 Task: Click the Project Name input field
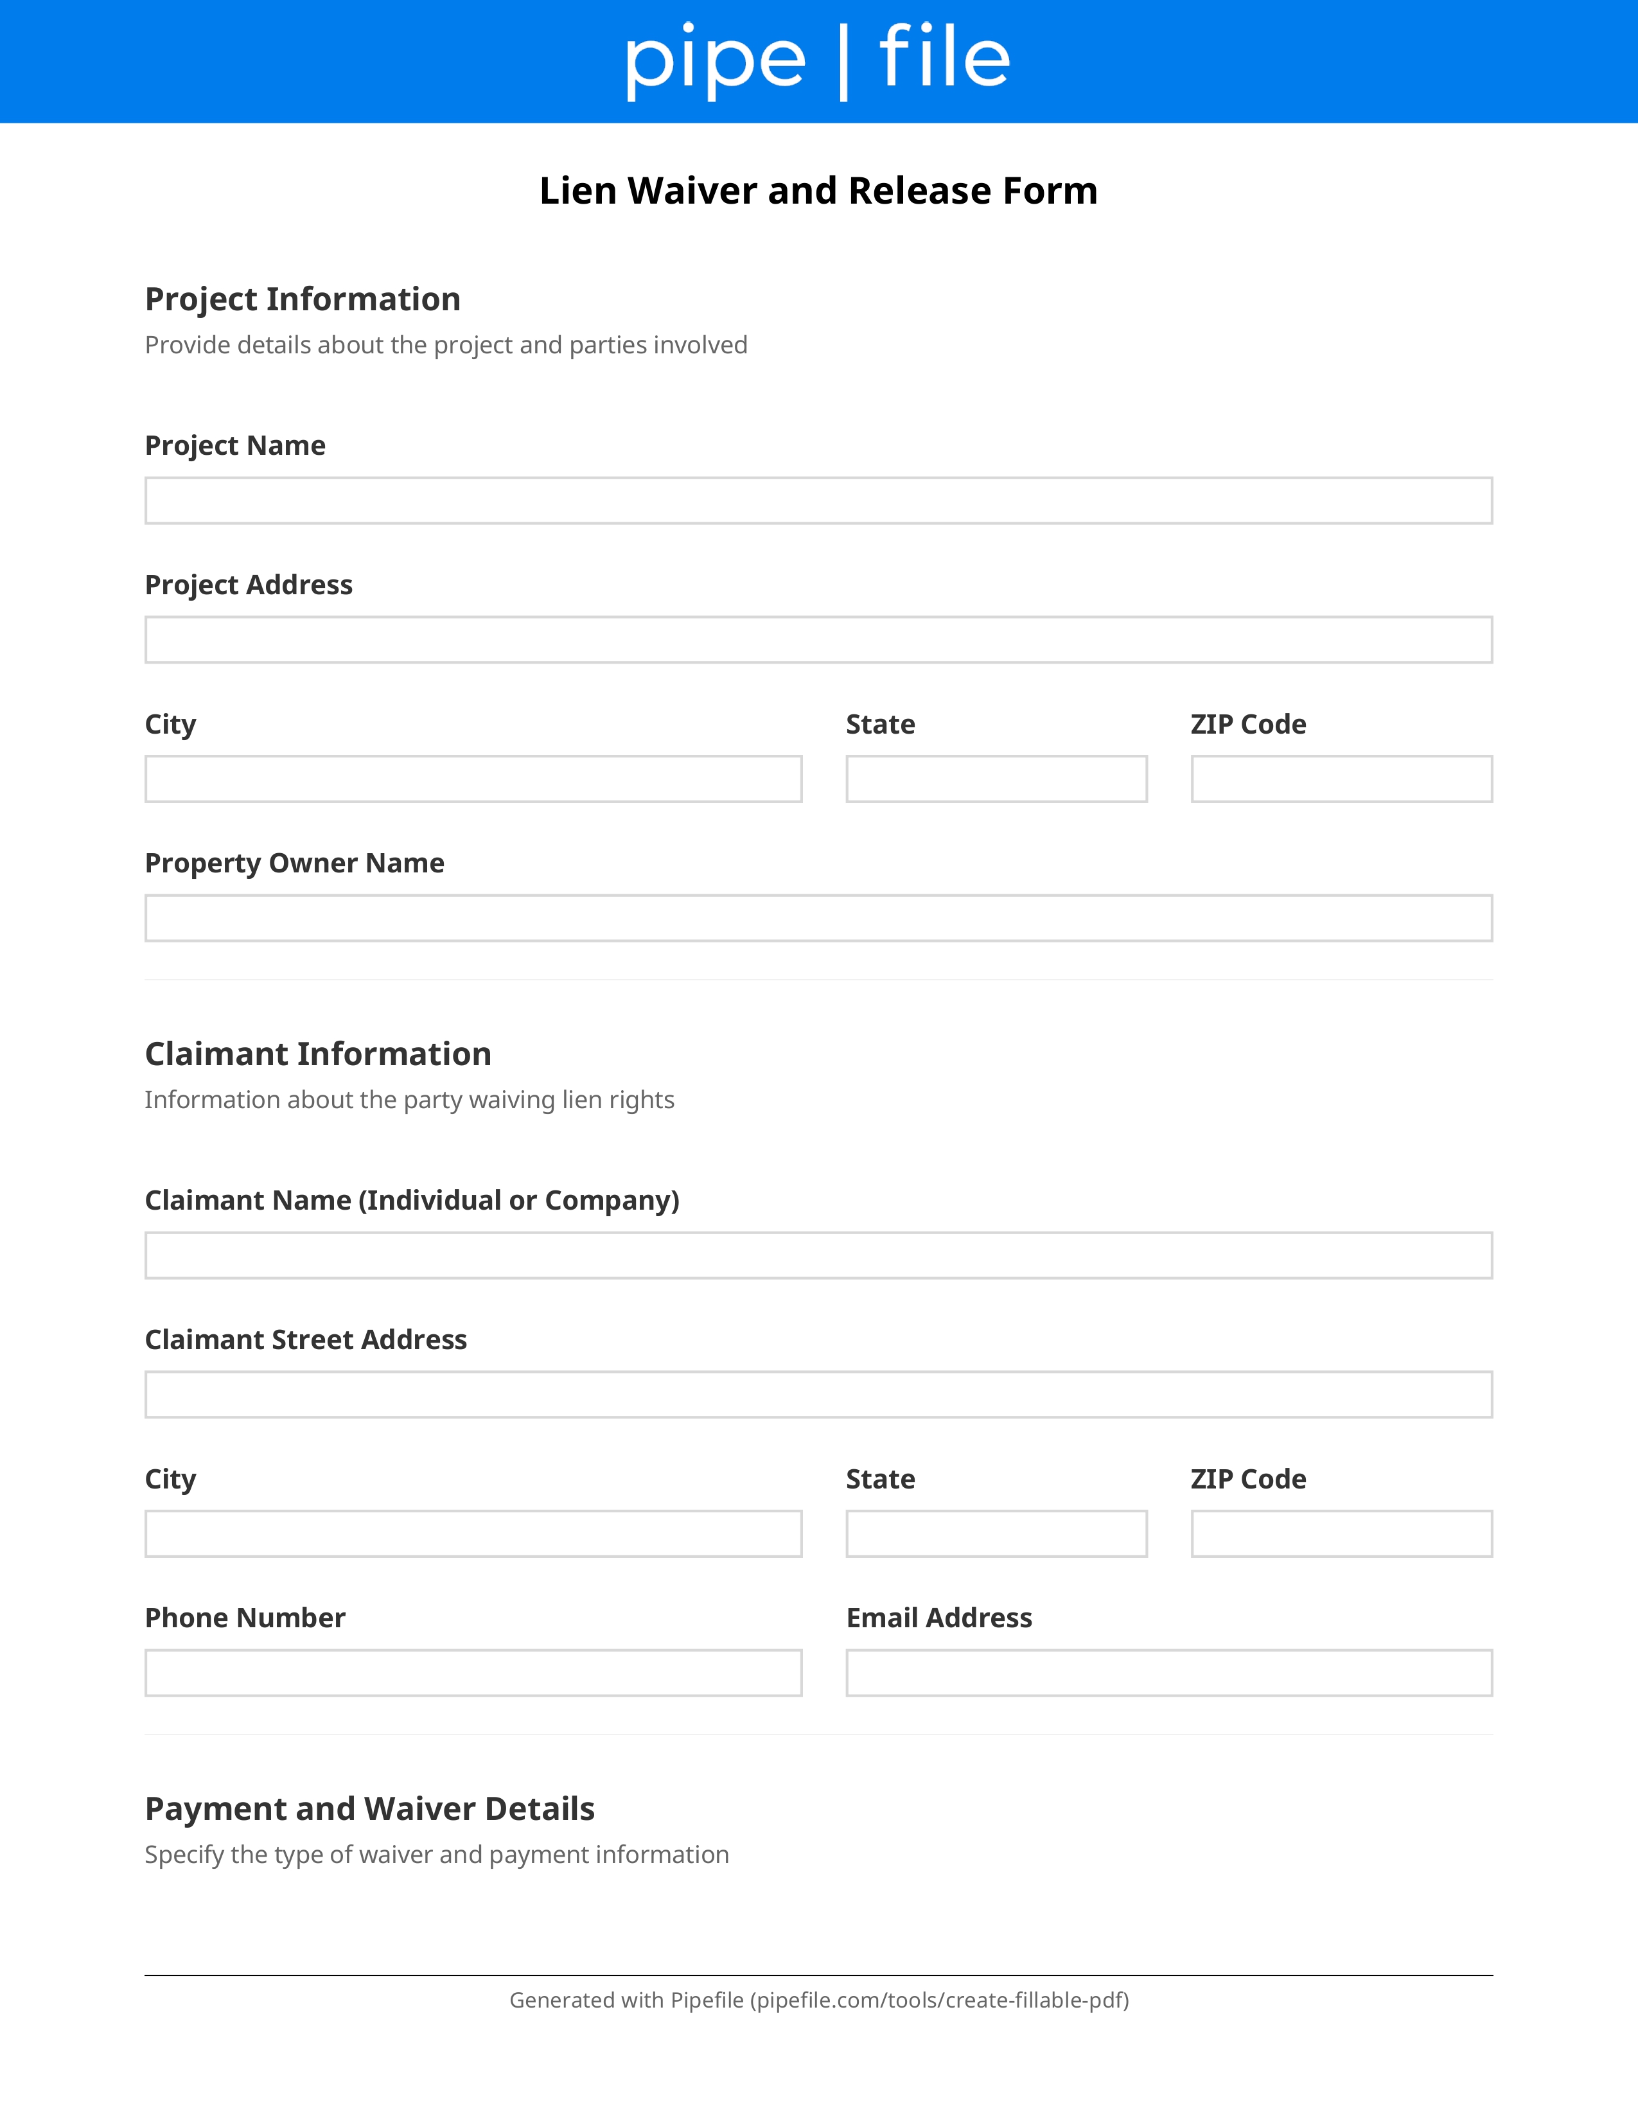point(818,501)
